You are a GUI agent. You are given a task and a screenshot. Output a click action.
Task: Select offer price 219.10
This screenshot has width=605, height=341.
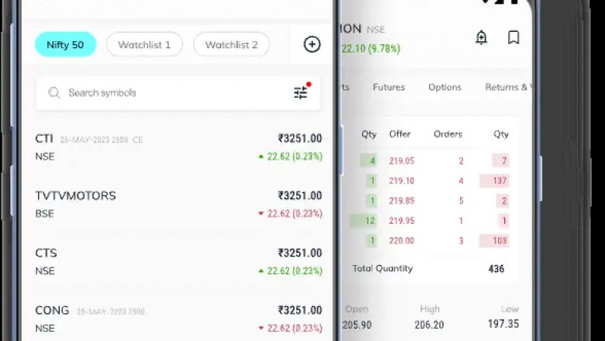click(402, 181)
